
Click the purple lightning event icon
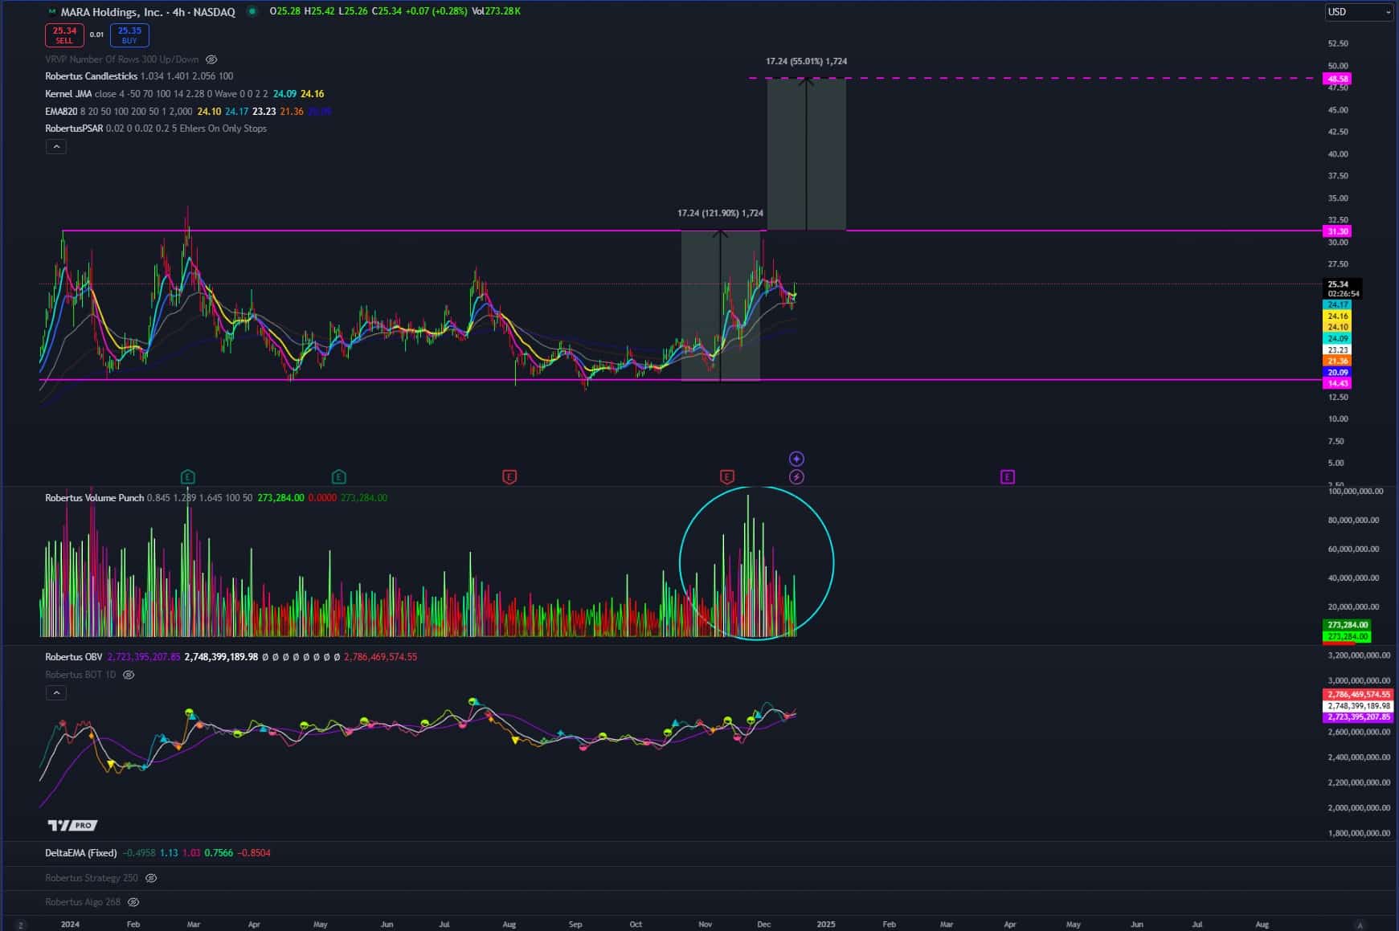coord(796,477)
